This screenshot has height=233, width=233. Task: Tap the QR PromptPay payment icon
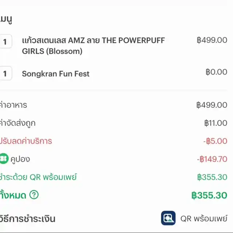click(x=168, y=218)
